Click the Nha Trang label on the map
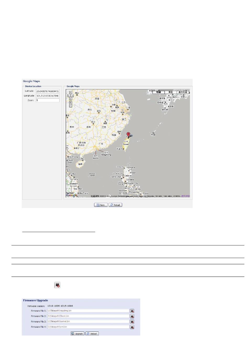This screenshot has width=249, height=362. [x=84, y=193]
